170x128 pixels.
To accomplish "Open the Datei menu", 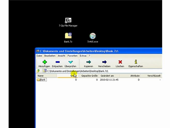I will [x=39, y=56].
